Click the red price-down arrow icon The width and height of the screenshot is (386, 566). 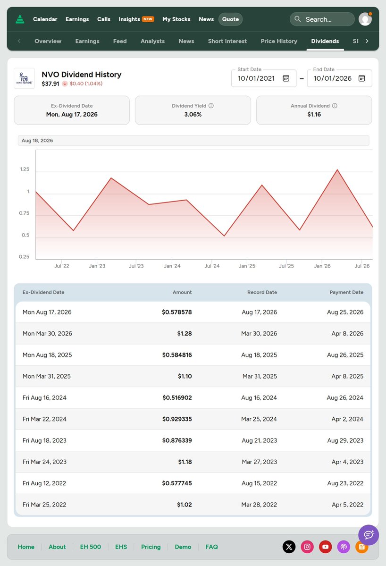tap(65, 84)
